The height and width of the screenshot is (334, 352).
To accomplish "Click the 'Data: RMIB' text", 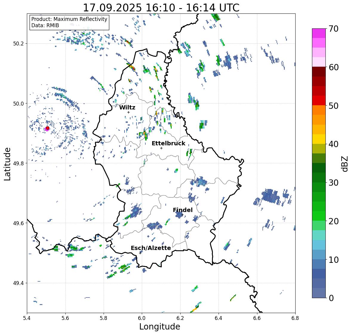I will point(45,25).
